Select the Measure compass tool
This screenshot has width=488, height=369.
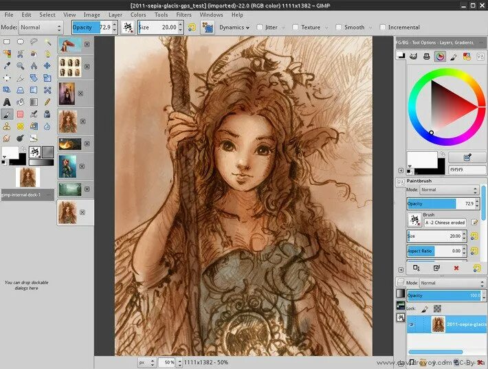34,66
